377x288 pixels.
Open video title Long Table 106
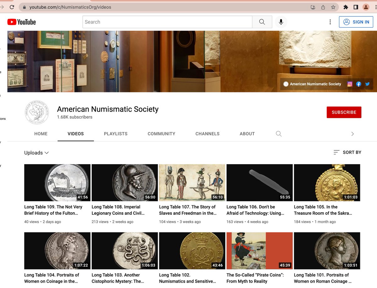point(255,210)
